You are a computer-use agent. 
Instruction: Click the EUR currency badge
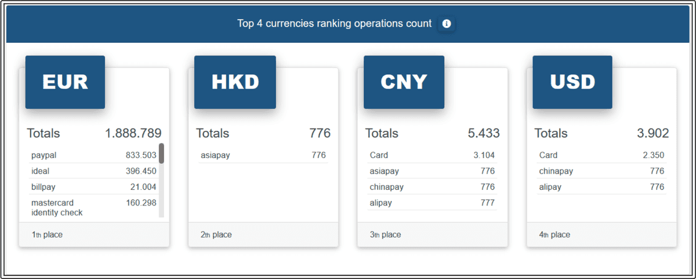[65, 82]
